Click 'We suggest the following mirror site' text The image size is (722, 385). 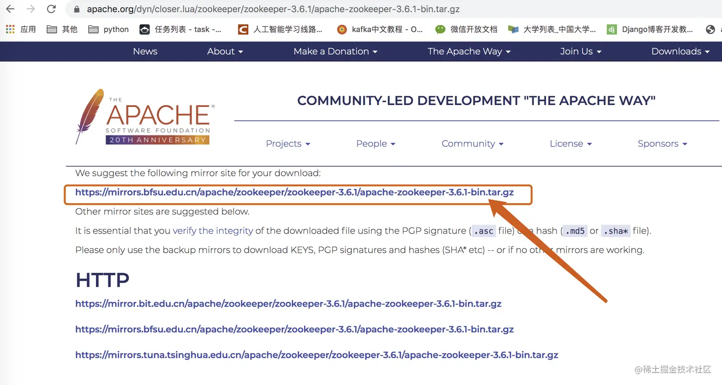[198, 173]
